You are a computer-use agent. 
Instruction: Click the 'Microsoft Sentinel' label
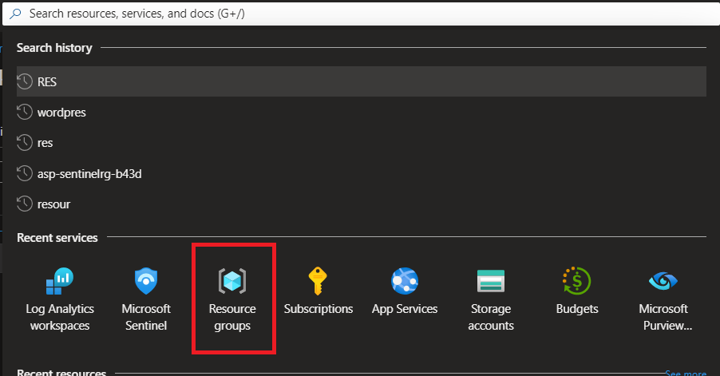pyautogui.click(x=146, y=317)
